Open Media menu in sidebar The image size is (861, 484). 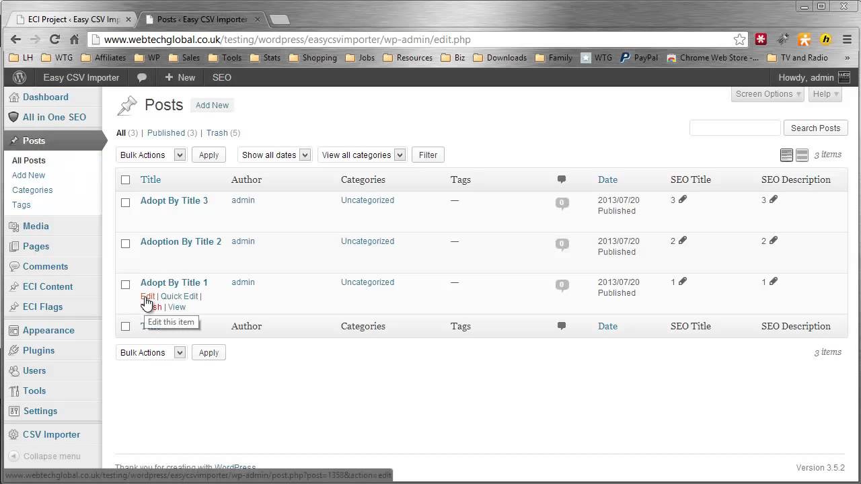[x=36, y=226]
